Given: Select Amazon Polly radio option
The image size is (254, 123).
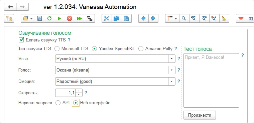Looking at the screenshot, I should click(x=141, y=49).
